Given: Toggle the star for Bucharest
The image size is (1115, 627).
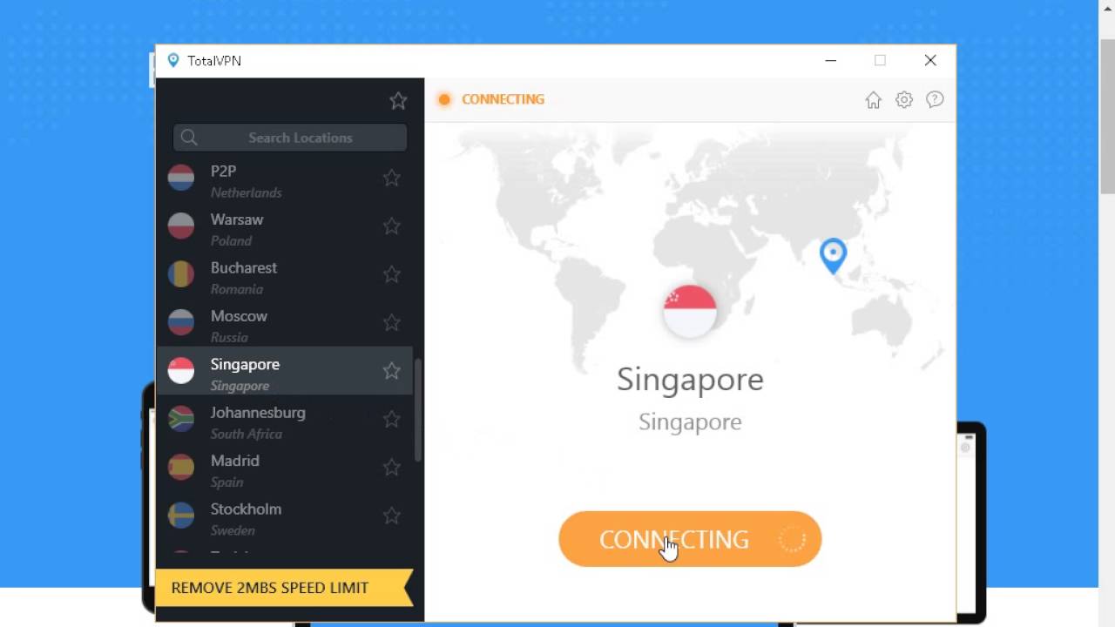Looking at the screenshot, I should (392, 274).
